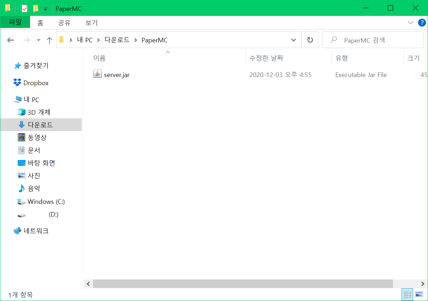Click the properties checkmark quick access icon

(24, 8)
